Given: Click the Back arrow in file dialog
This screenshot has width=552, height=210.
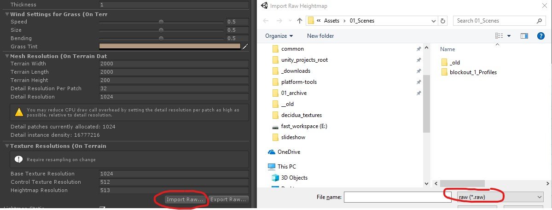Looking at the screenshot, I should [x=265, y=21].
